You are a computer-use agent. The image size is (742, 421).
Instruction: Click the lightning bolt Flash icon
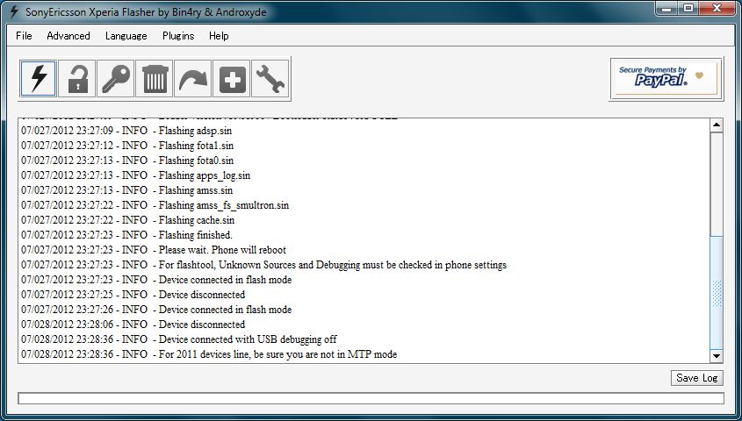[x=39, y=79]
